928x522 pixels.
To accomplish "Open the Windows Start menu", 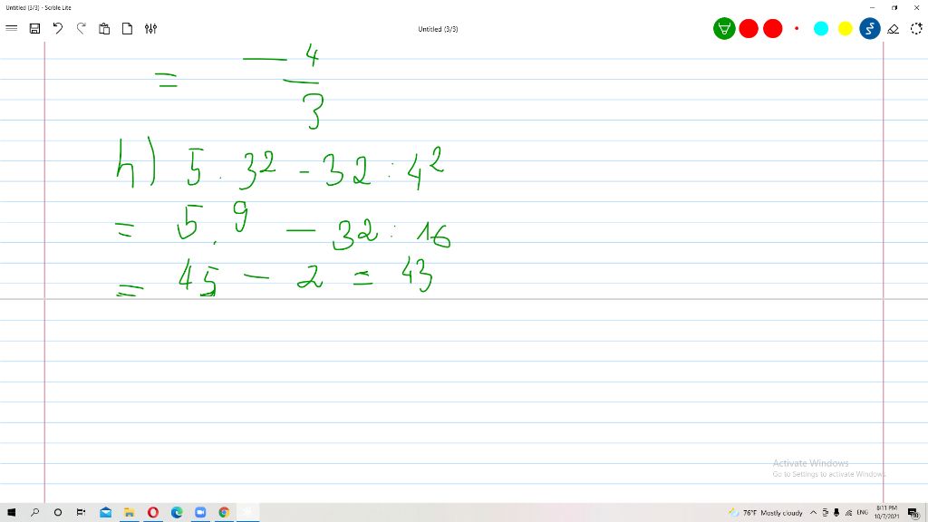I will click(x=11, y=513).
